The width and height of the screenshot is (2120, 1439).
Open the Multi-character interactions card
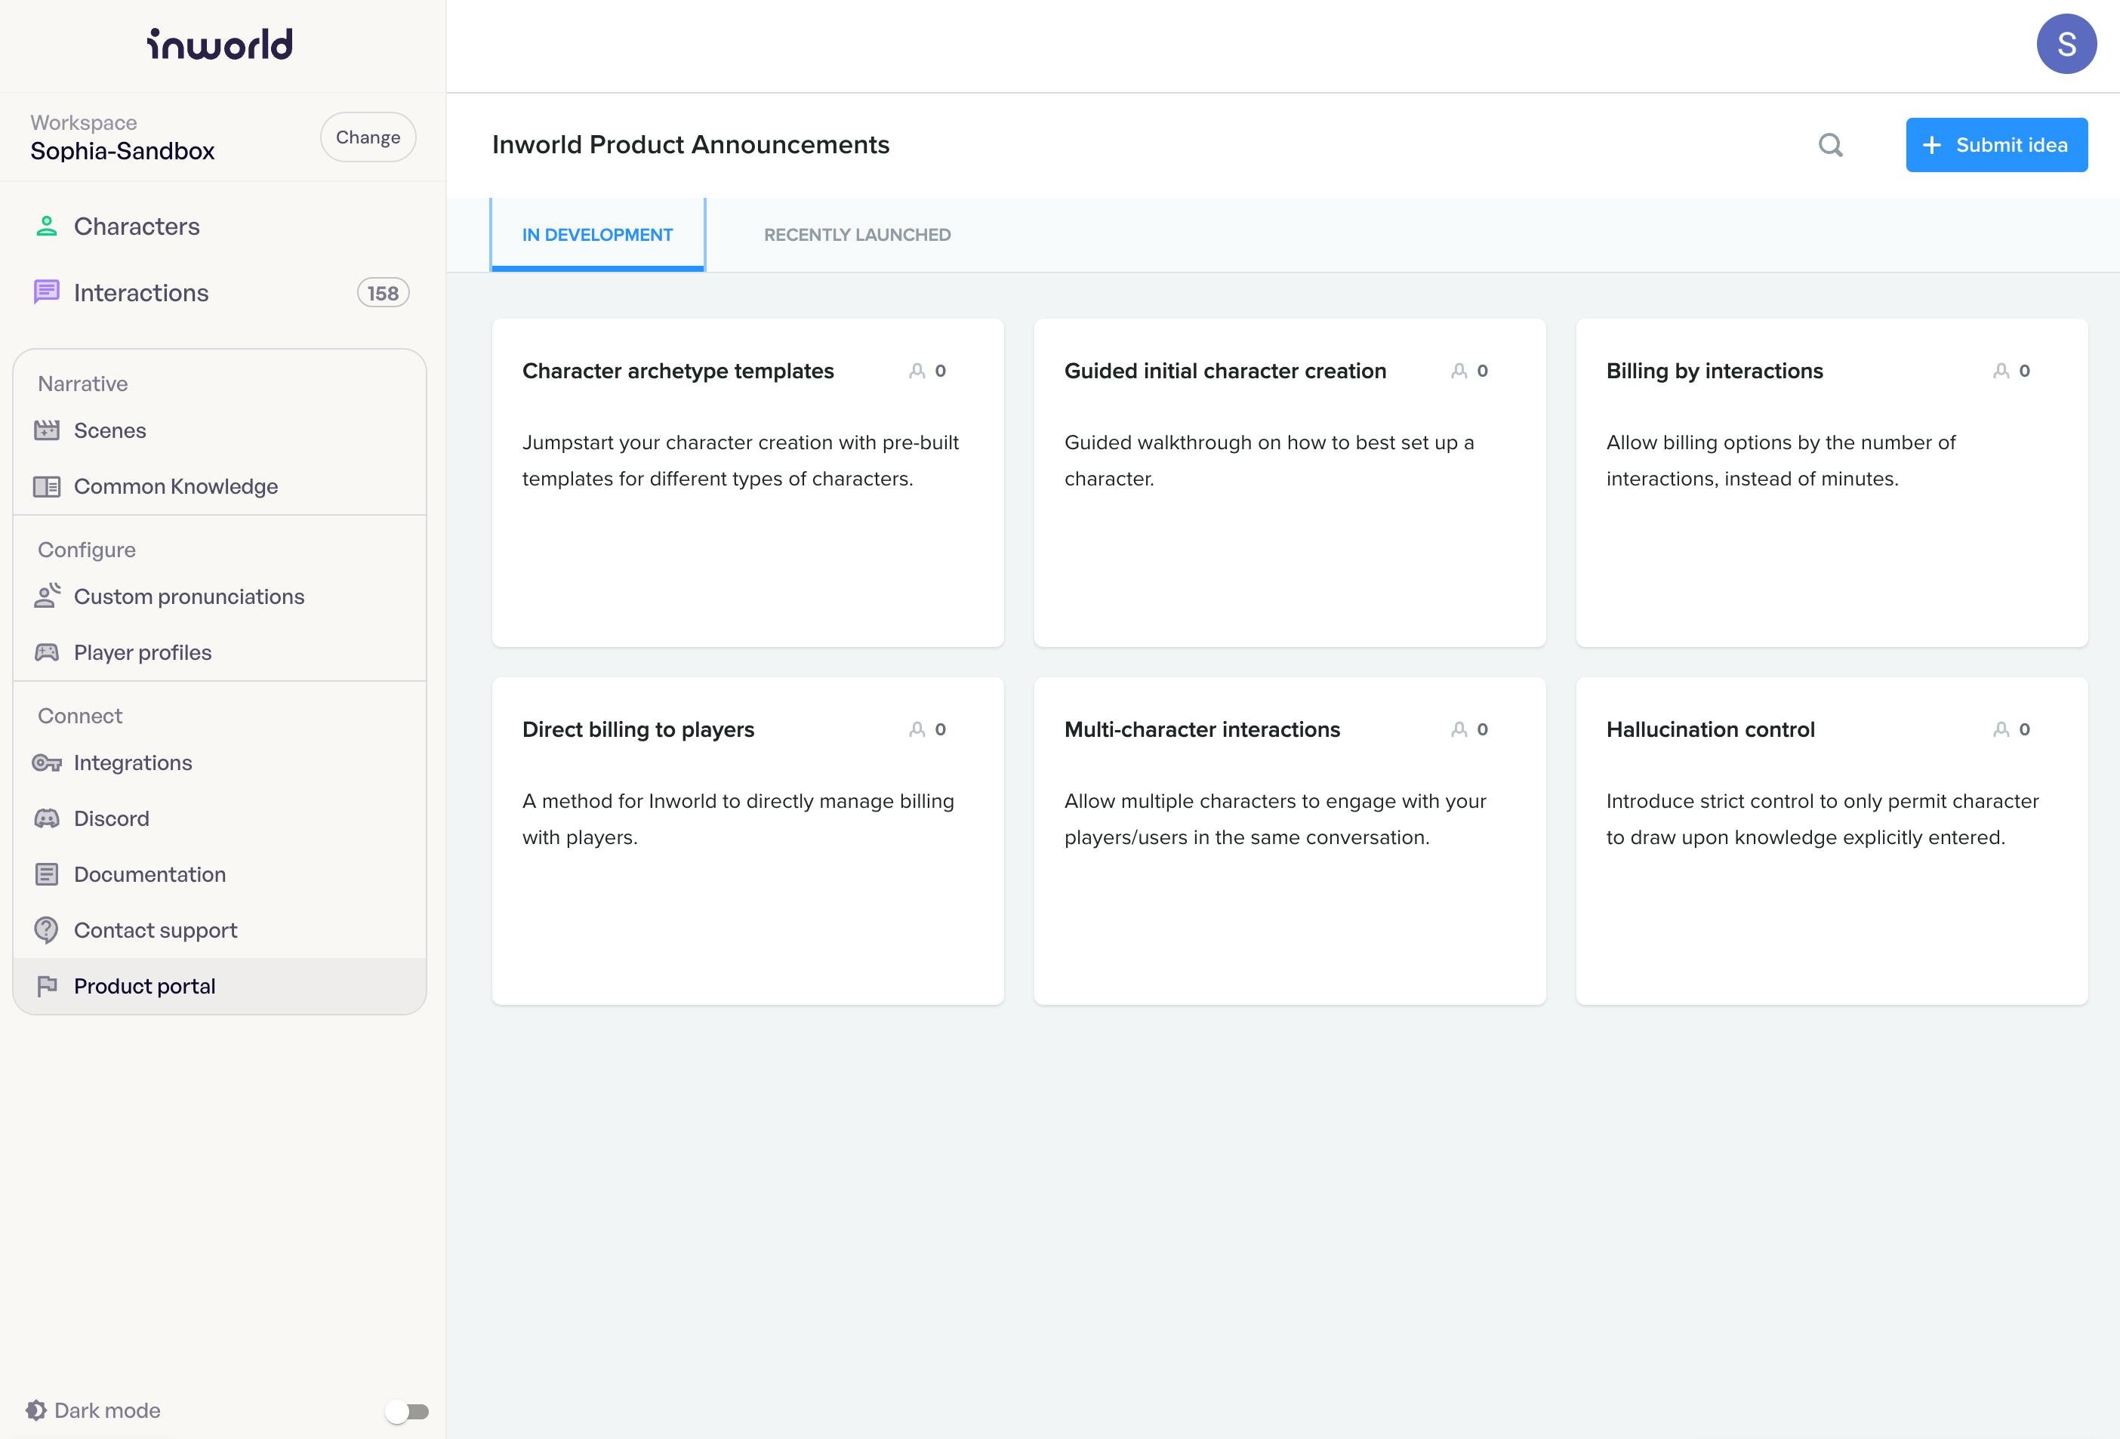click(1201, 730)
